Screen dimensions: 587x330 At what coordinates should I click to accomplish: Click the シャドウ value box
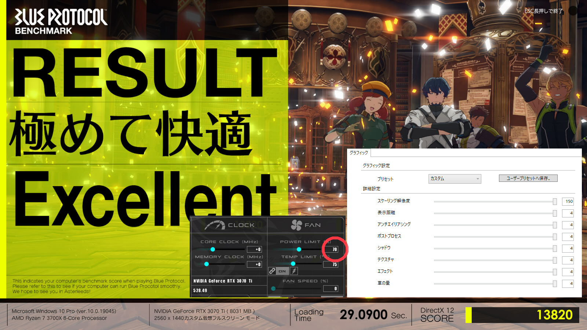[x=568, y=248]
